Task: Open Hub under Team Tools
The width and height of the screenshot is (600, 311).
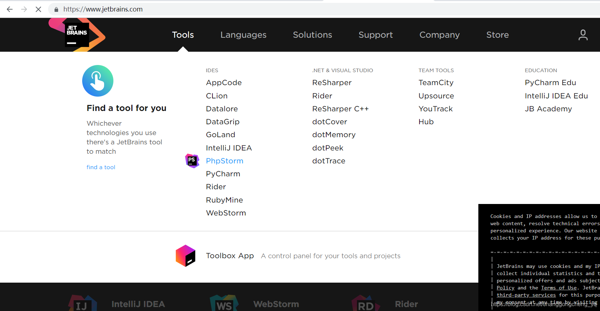Action: [x=426, y=122]
